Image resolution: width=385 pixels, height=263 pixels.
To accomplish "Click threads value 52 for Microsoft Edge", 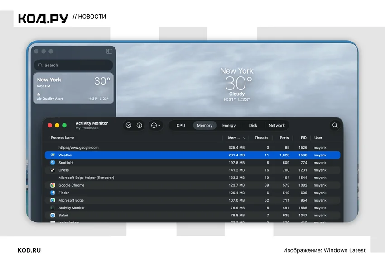I will (x=267, y=200).
